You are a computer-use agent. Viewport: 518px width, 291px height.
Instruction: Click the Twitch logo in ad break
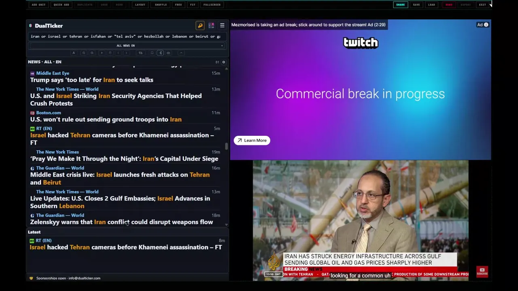point(361,42)
